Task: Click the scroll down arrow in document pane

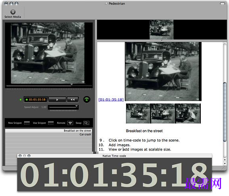Action: point(225,163)
